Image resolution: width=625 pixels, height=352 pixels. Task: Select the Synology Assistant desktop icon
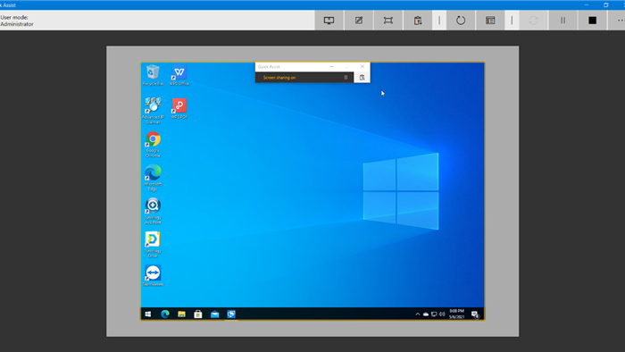tap(153, 211)
